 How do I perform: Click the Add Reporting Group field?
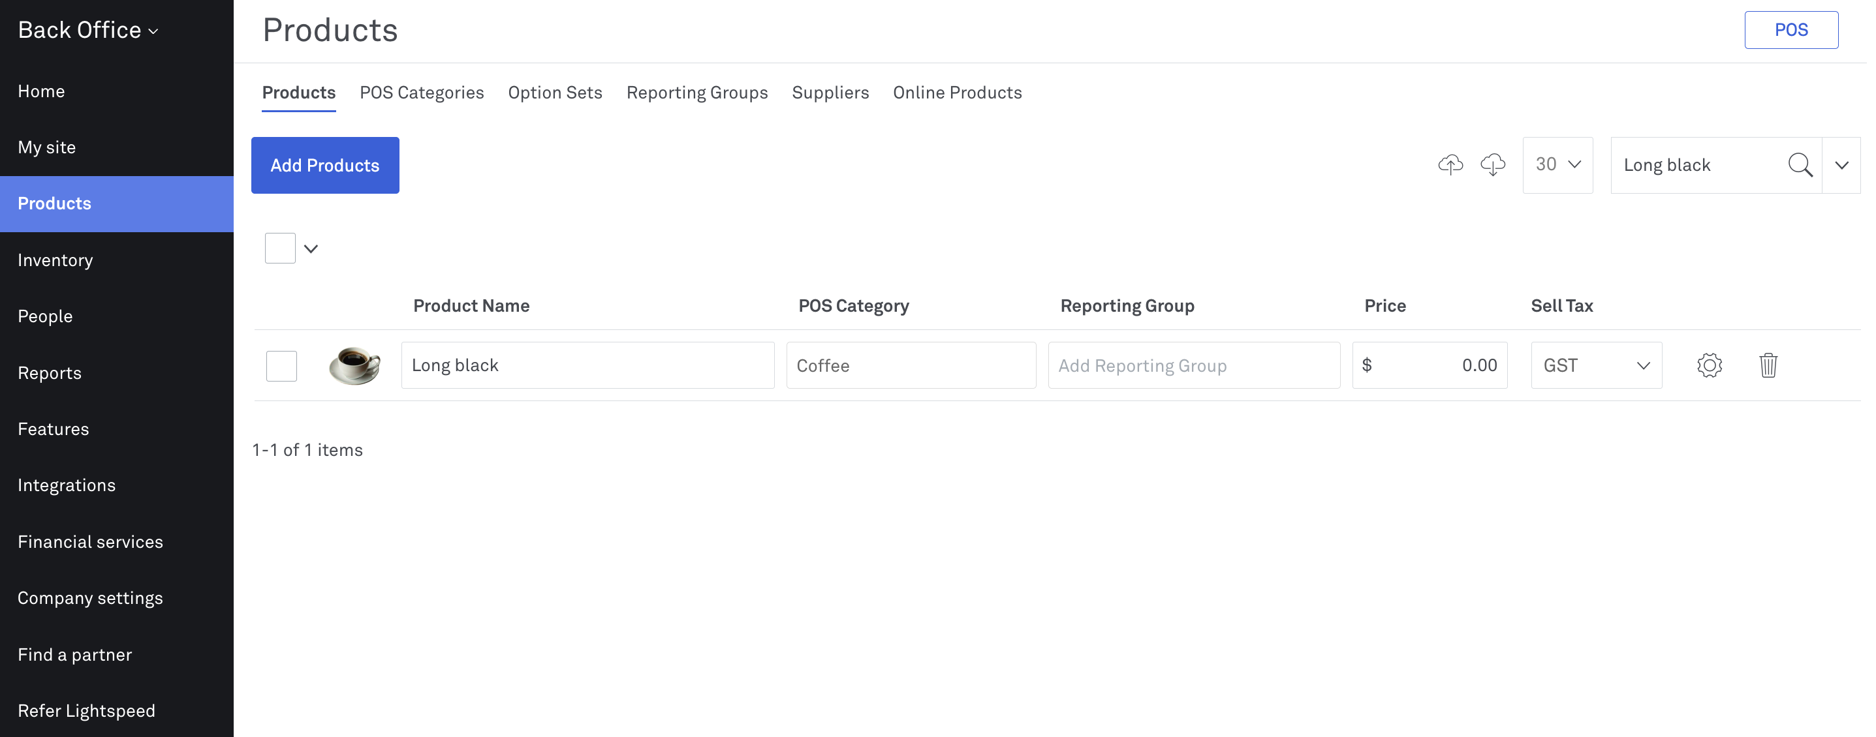[1194, 365]
